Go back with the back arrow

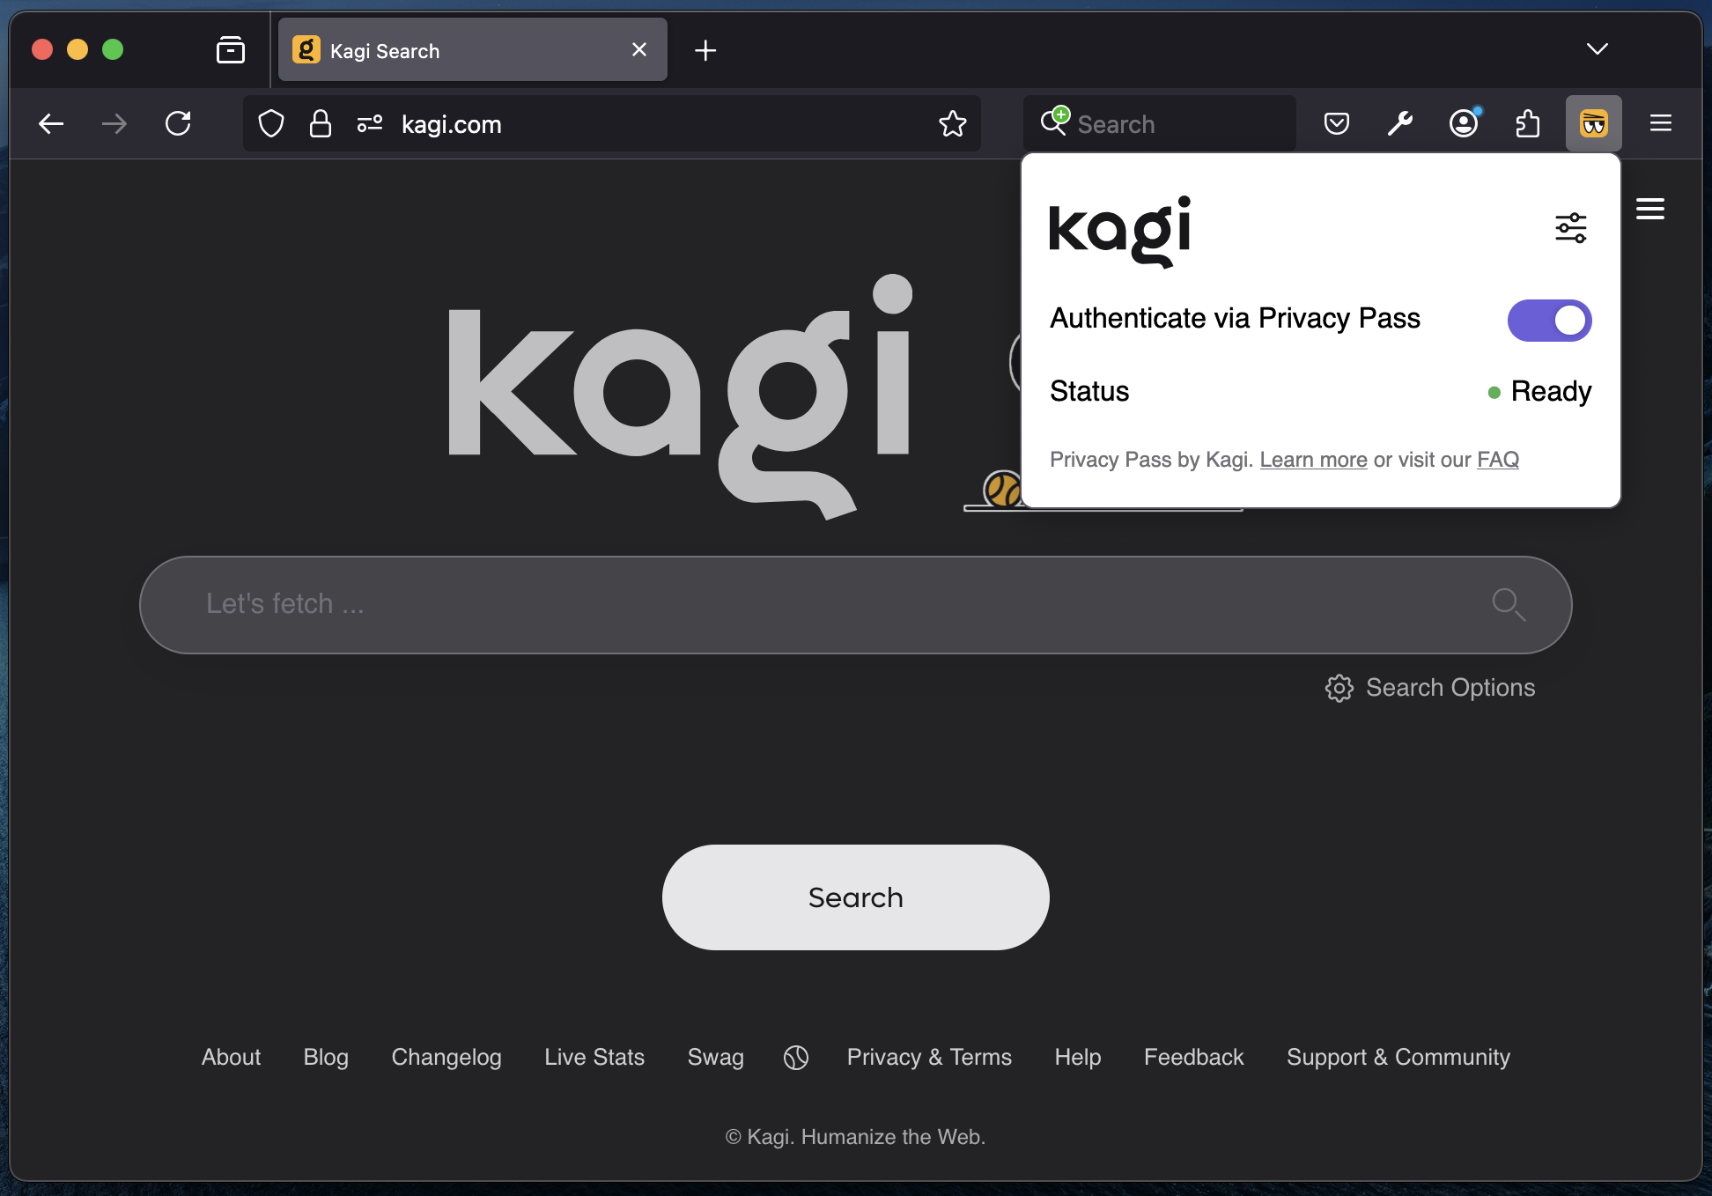(x=51, y=124)
